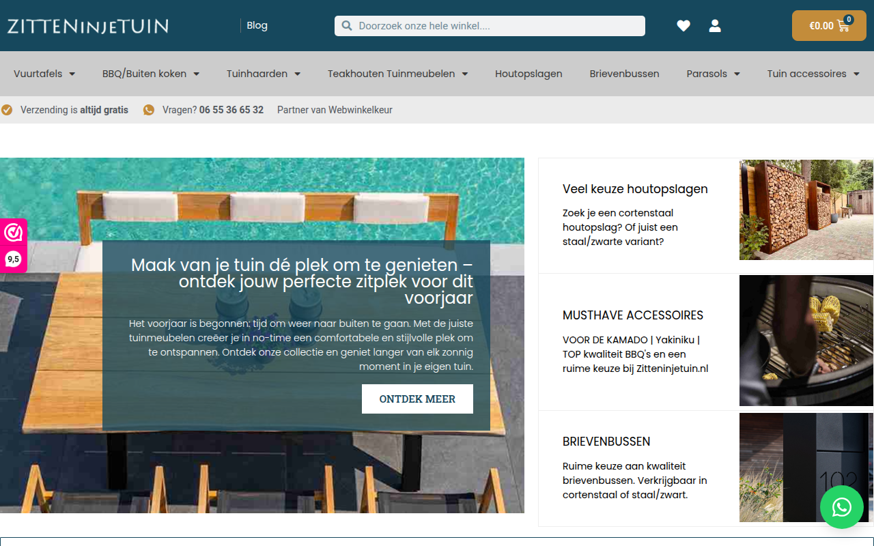Open the WhatsApp chat bubble
The image size is (874, 546).
842,507
